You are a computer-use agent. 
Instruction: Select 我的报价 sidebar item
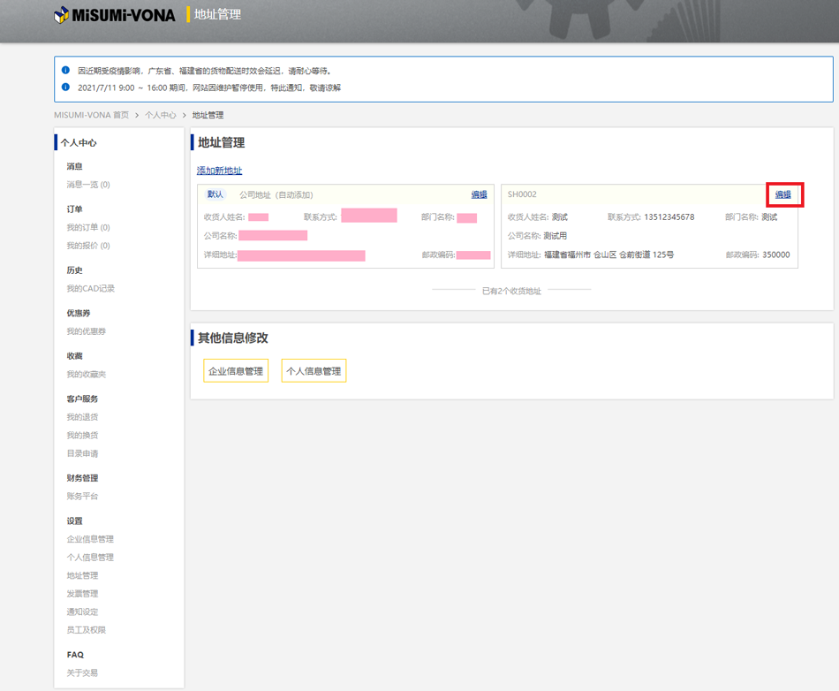(87, 246)
